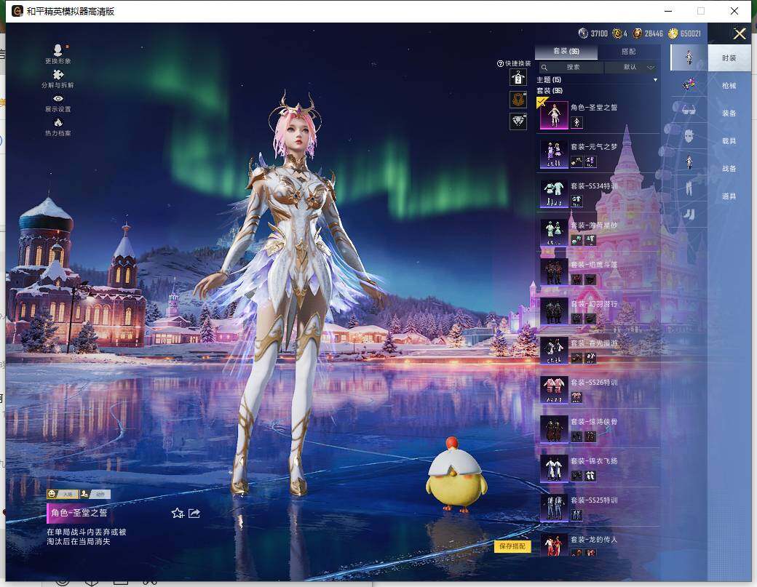Click piece icon under 套装-SS34特训
This screenshot has height=587, width=757.
(576, 201)
